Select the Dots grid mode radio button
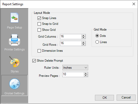 (x=97, y=36)
